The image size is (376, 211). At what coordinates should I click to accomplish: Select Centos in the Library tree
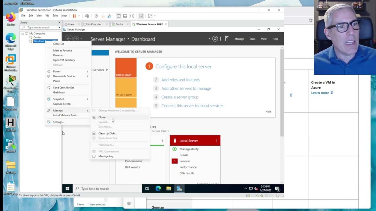tap(37, 37)
